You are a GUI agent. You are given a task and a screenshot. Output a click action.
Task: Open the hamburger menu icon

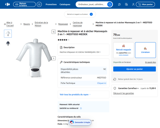pos(39,4)
